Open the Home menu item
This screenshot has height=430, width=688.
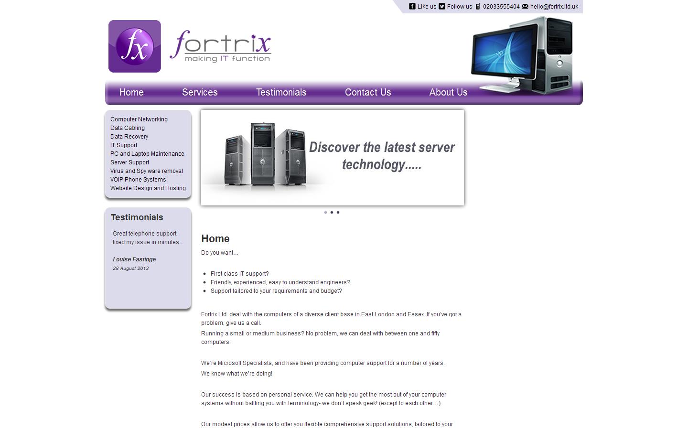pyautogui.click(x=131, y=92)
